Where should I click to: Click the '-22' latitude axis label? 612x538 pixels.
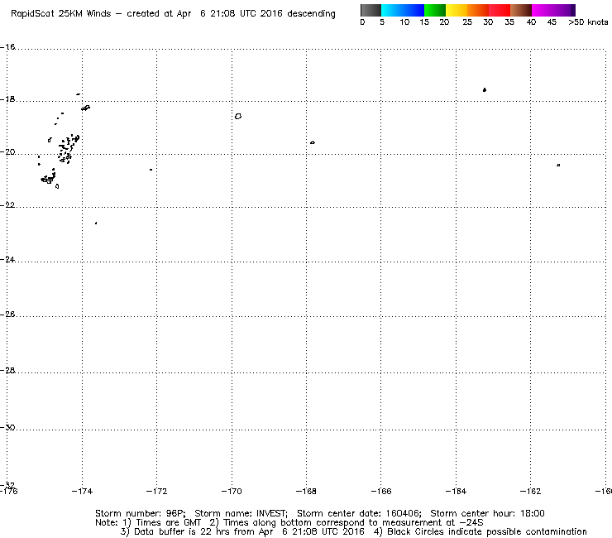click(x=7, y=205)
